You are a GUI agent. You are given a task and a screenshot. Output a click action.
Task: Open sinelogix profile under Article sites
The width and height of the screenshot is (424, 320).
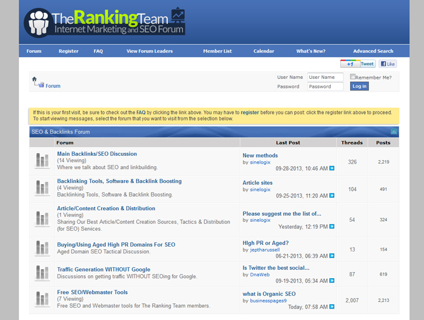coord(260,189)
